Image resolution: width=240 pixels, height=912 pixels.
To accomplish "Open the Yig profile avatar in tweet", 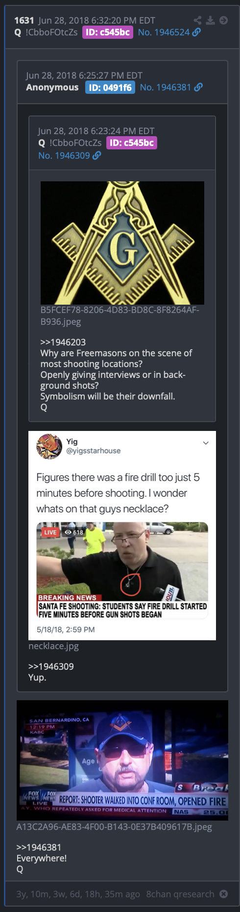I will click(x=49, y=446).
